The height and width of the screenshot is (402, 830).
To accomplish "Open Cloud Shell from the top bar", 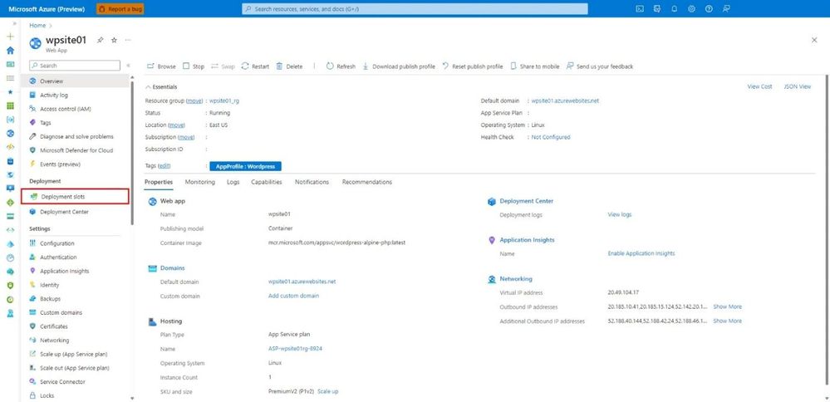I will click(640, 9).
